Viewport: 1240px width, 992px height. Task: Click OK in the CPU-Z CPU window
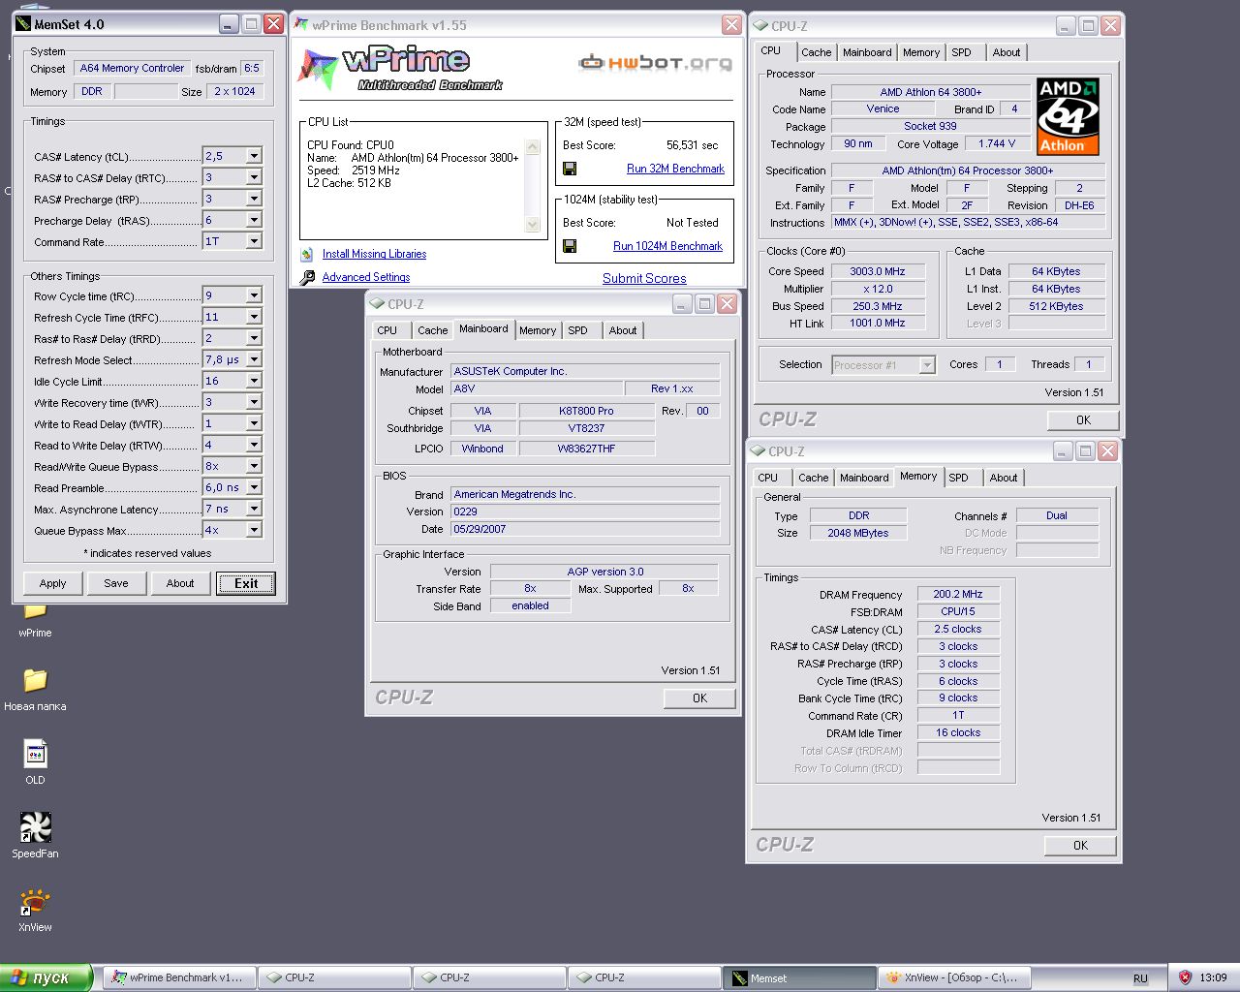coord(1083,419)
